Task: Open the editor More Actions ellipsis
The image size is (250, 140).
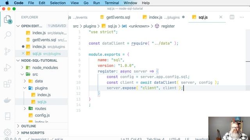Action: point(242,17)
